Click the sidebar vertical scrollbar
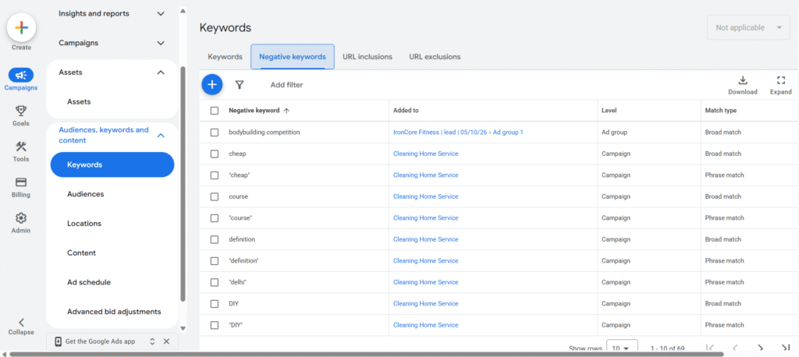 coord(183,183)
